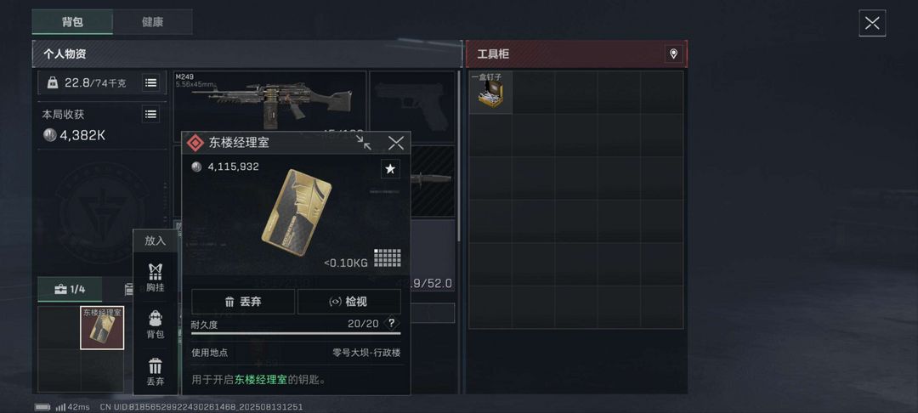
Task: Select 丢弃 trash icon in 放入 menu
Action: click(156, 372)
